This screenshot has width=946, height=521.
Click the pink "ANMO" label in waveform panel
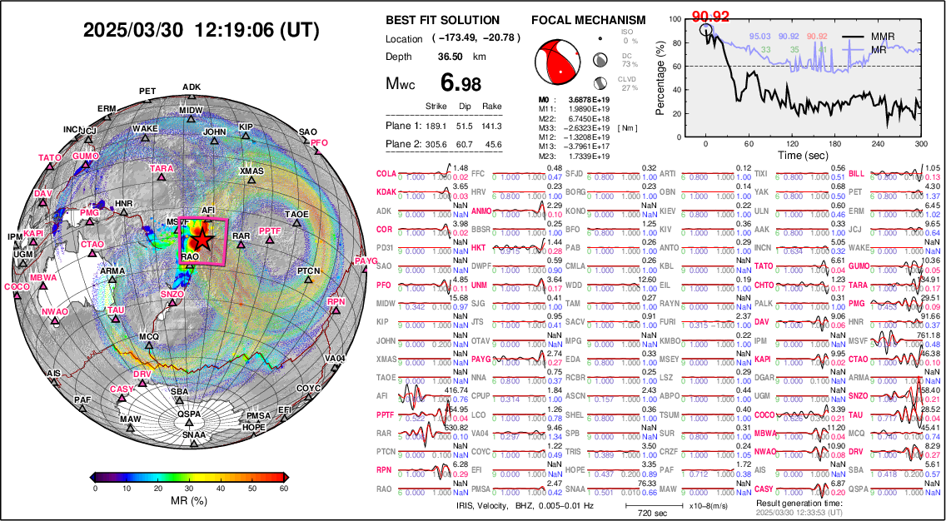tap(480, 211)
